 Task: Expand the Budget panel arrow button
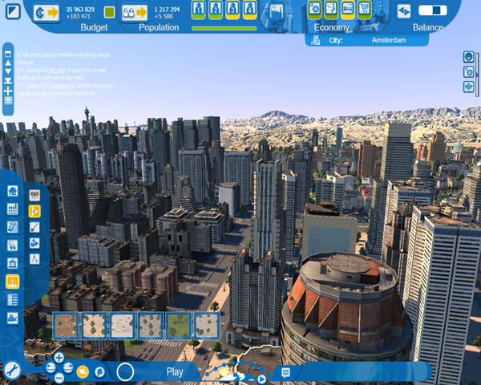[x=46, y=13]
